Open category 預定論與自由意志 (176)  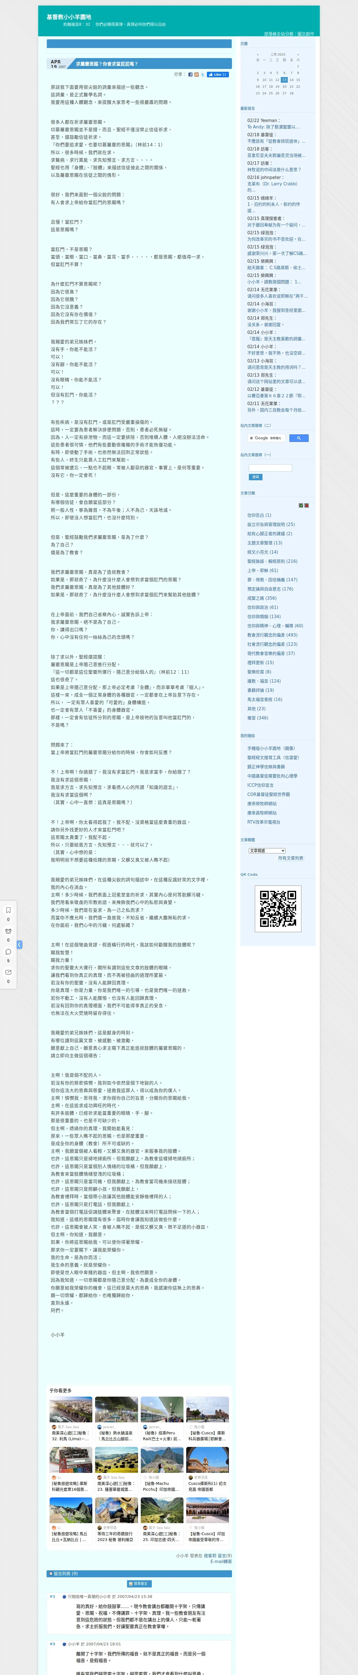[270, 589]
